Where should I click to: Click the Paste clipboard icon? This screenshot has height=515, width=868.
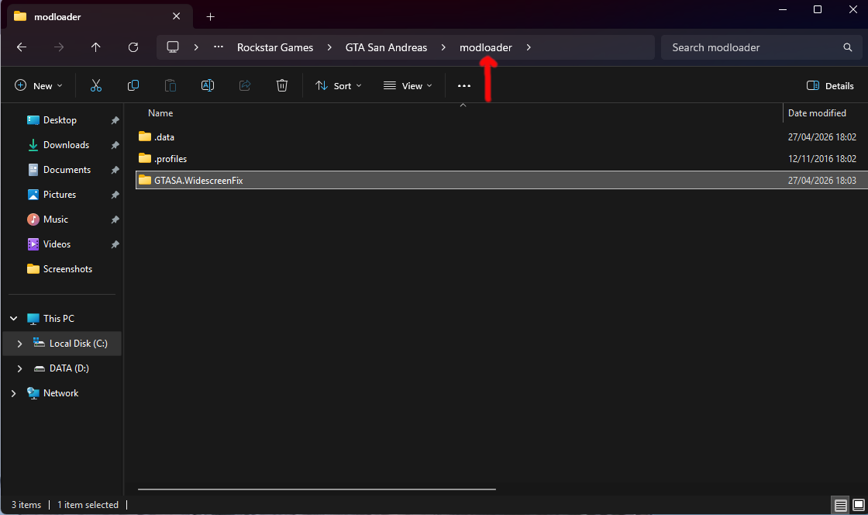(x=170, y=85)
